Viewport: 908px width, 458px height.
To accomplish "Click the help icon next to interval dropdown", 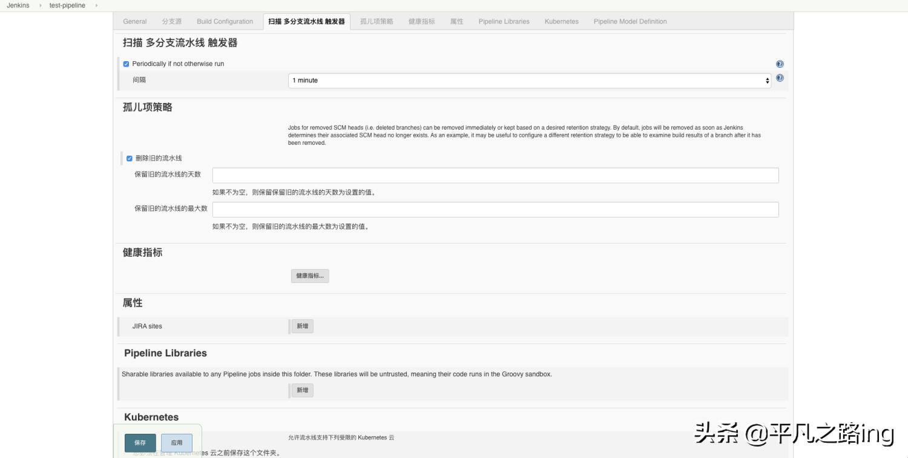I will pyautogui.click(x=780, y=77).
